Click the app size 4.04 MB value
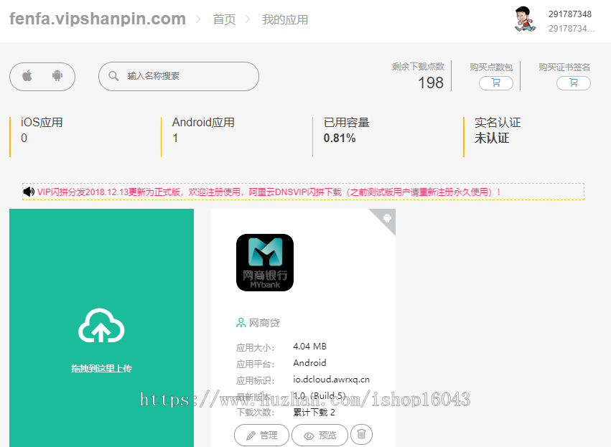 pyautogui.click(x=309, y=347)
